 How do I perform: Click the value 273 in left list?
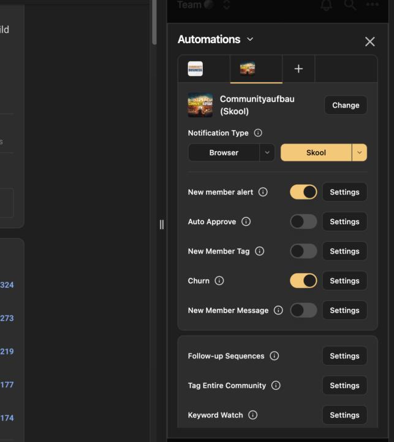pos(7,318)
